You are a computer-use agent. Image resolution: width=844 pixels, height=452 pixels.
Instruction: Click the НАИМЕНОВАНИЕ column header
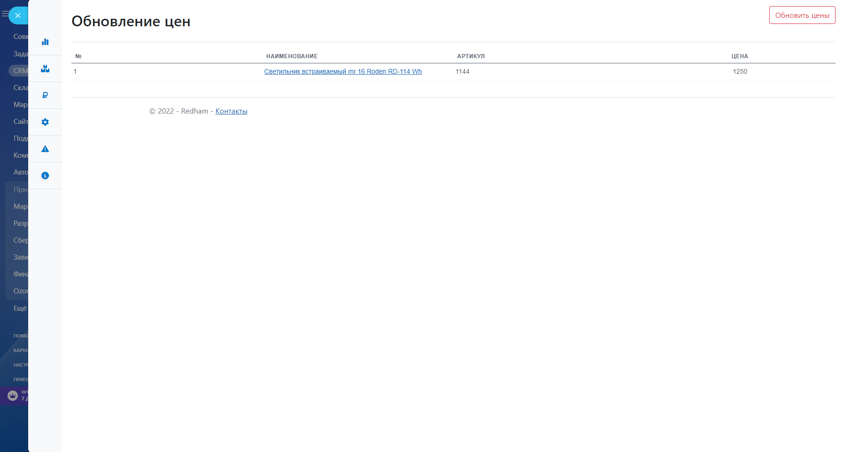292,56
